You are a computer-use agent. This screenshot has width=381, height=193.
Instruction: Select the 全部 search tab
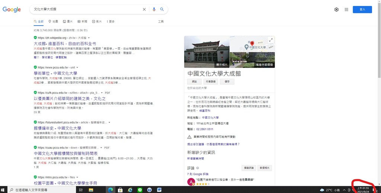tap(39, 22)
